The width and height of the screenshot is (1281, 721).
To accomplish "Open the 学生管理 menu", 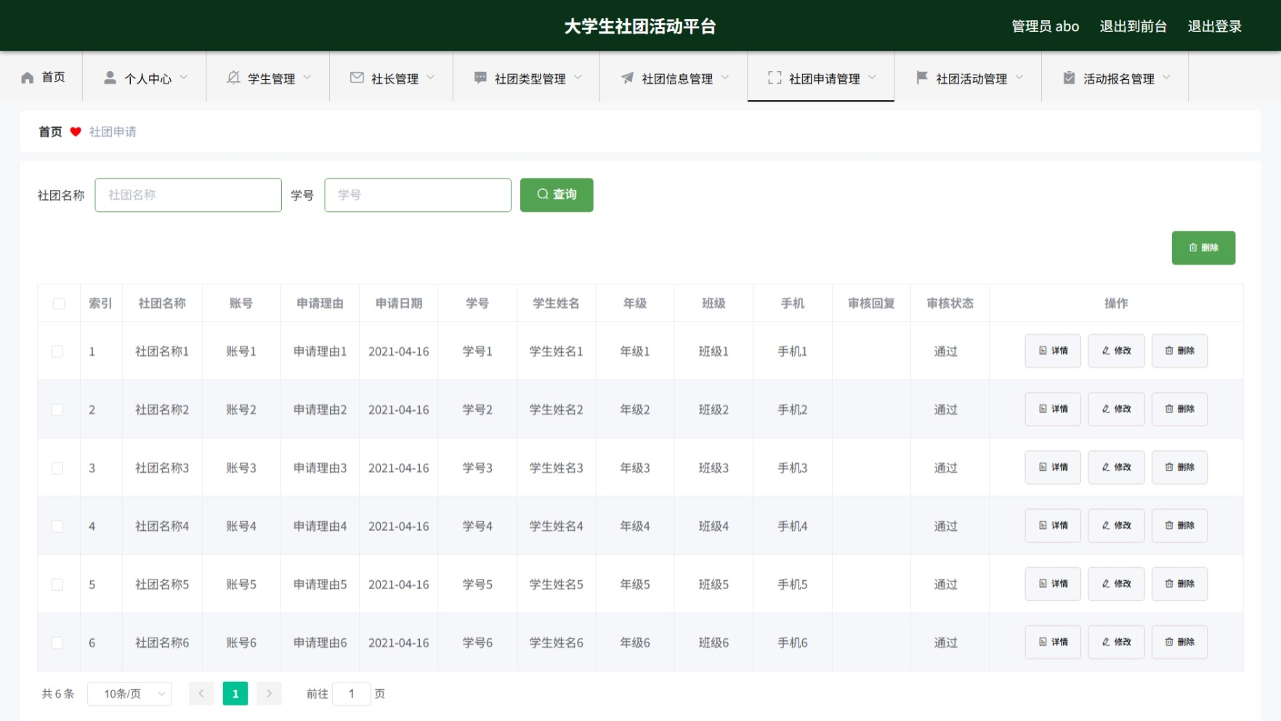I will (268, 77).
